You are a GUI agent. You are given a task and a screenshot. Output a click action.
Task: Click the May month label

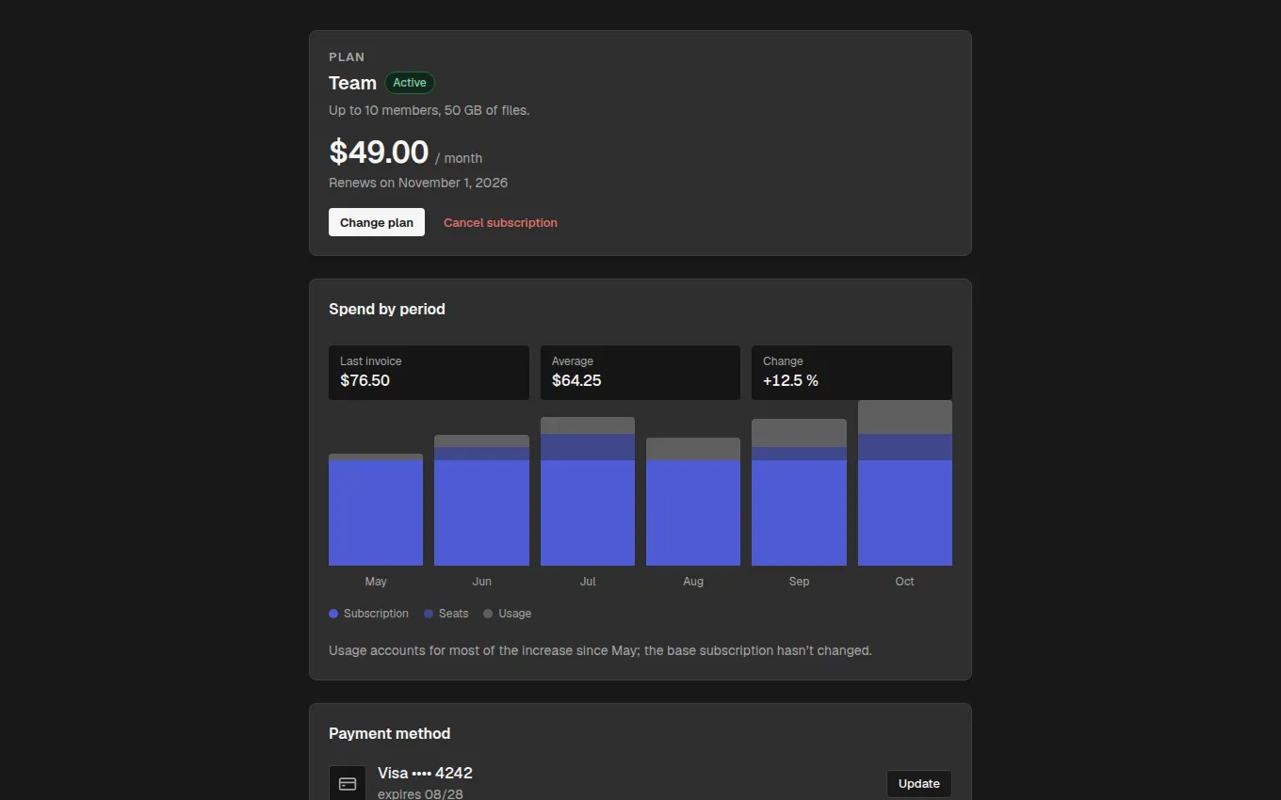[376, 582]
